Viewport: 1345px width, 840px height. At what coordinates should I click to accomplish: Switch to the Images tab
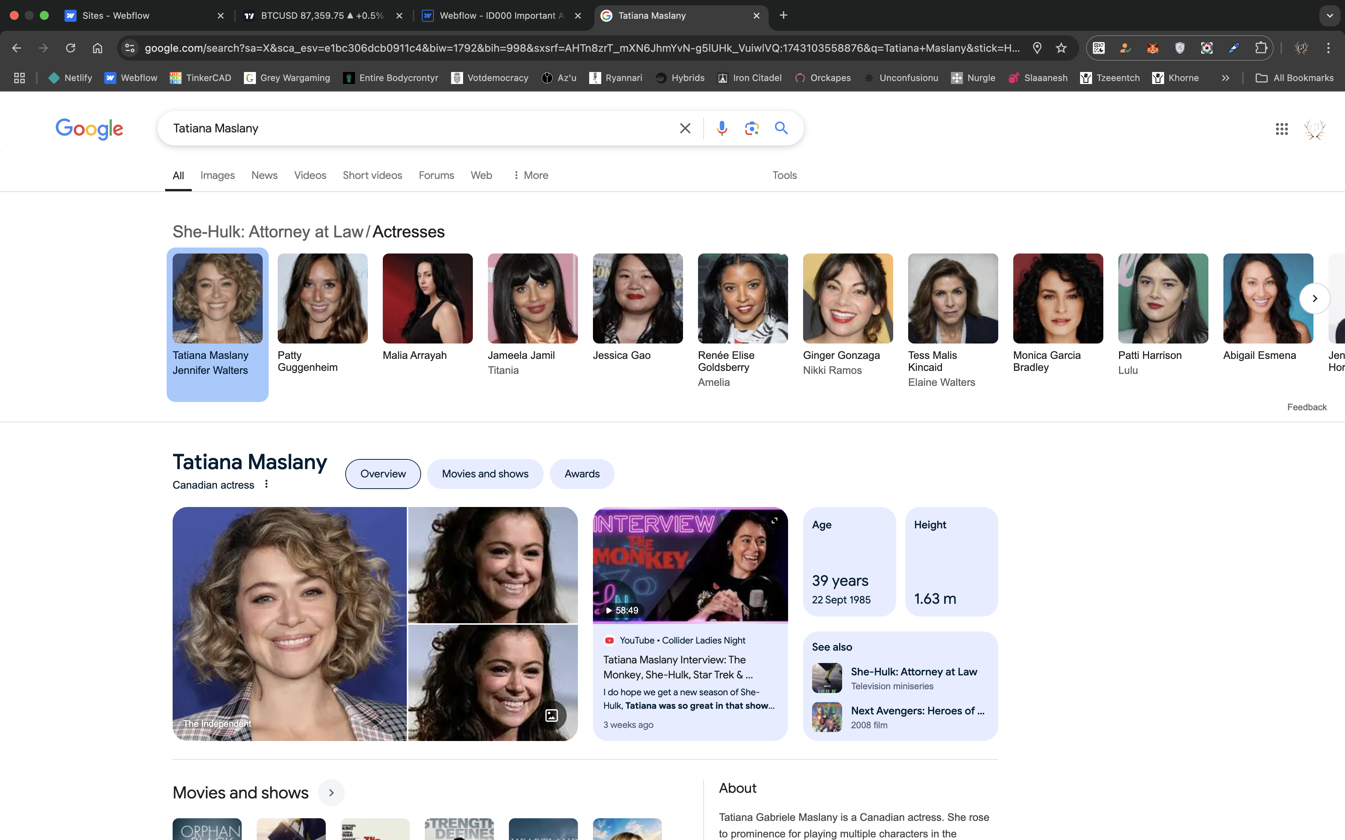click(x=217, y=175)
